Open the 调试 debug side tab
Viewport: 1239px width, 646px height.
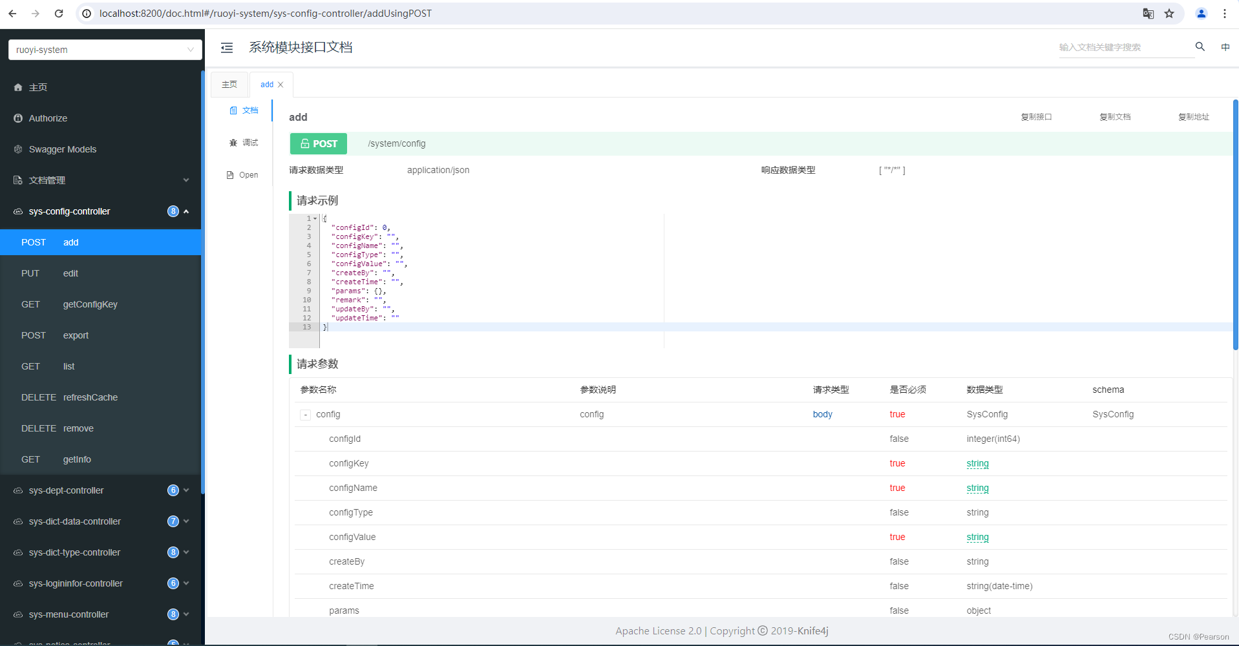(x=244, y=143)
